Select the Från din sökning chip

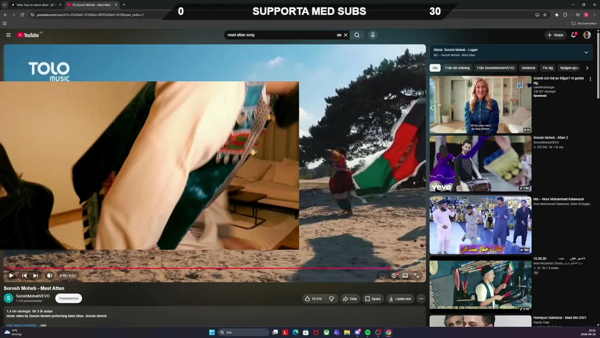(457, 68)
